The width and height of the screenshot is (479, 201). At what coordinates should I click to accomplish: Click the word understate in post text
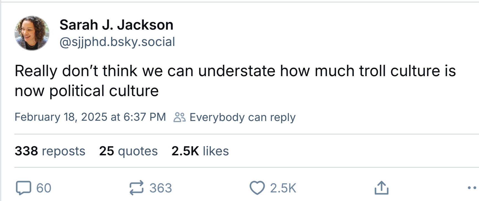[237, 71]
